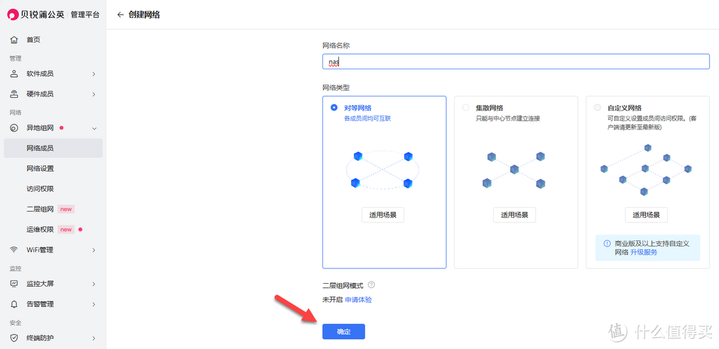
Task: Click the help icon next to 二层组网模式
Action: 371,285
